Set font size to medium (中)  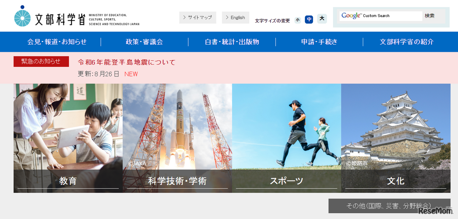tap(309, 19)
